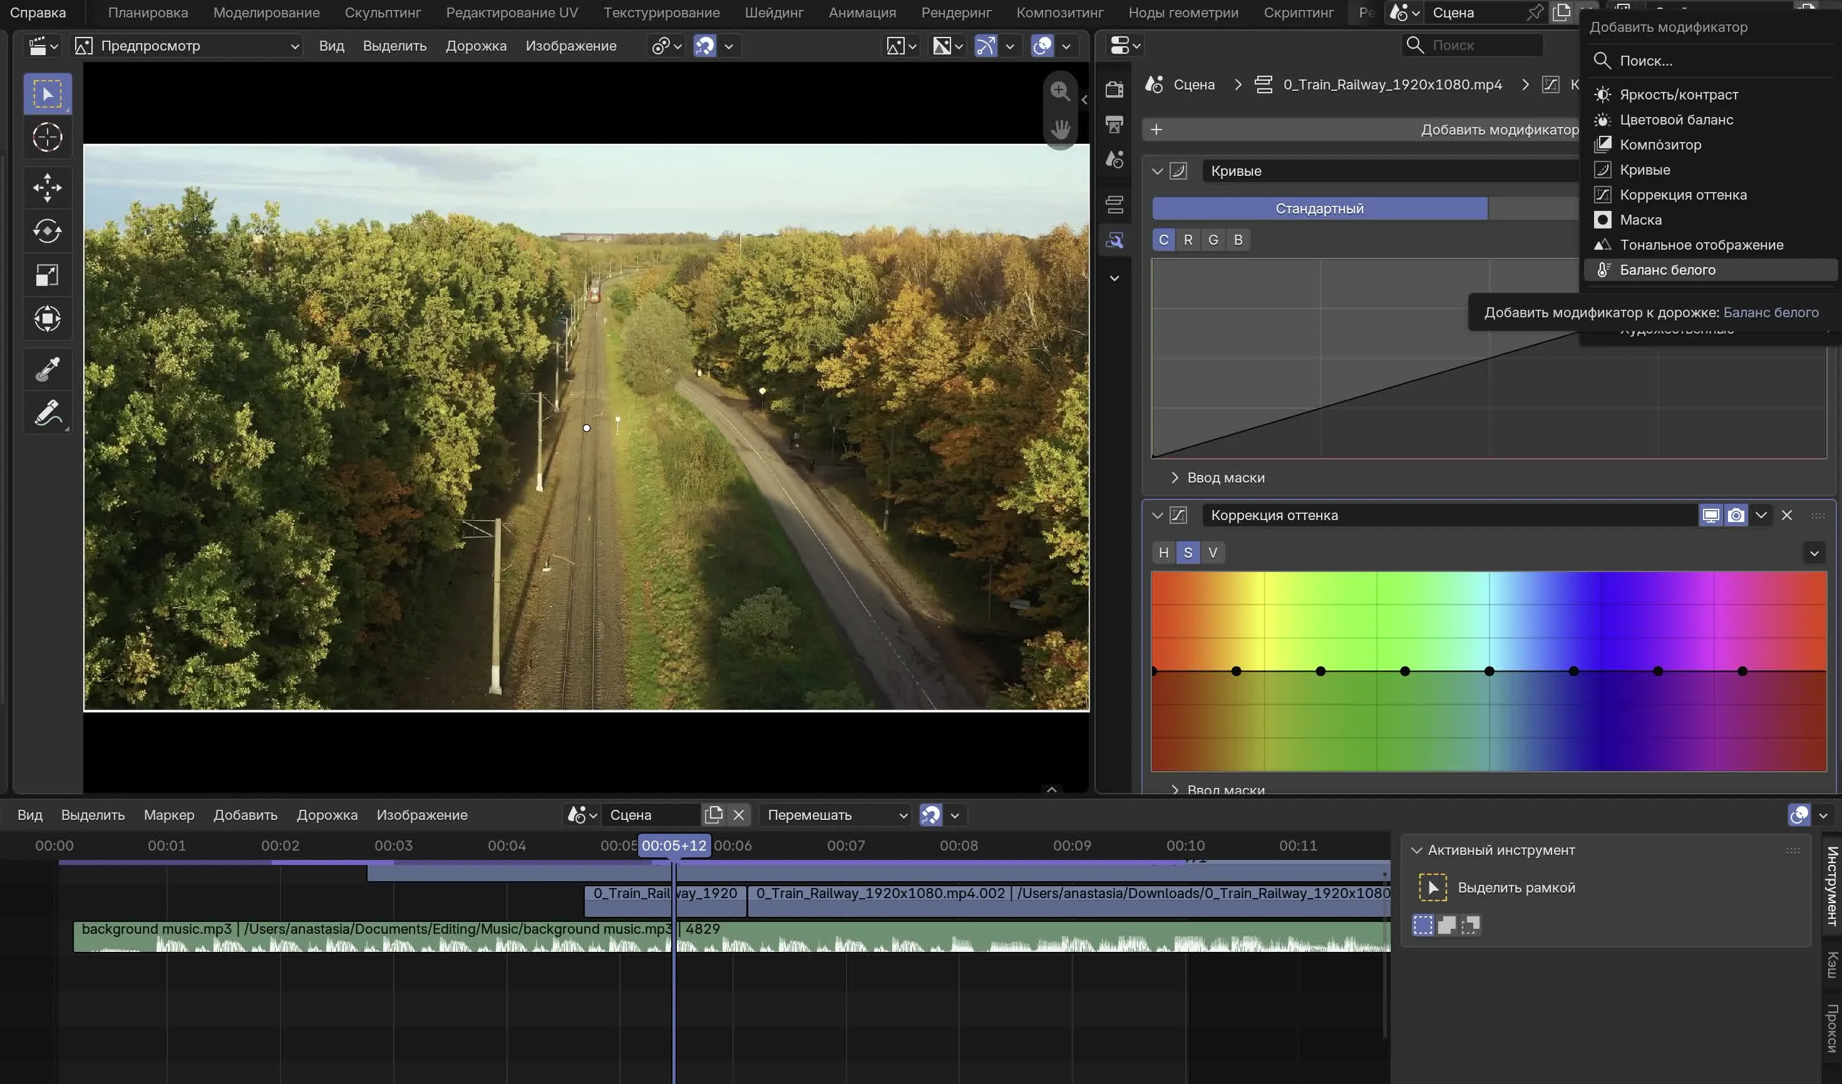Open hue curve tools dropdown chevron
The image size is (1842, 1084).
[x=1814, y=553]
